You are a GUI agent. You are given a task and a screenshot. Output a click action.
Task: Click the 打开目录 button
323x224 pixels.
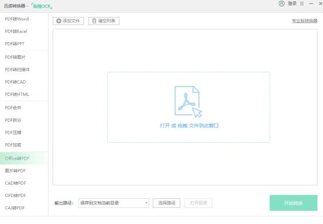pyautogui.click(x=198, y=203)
